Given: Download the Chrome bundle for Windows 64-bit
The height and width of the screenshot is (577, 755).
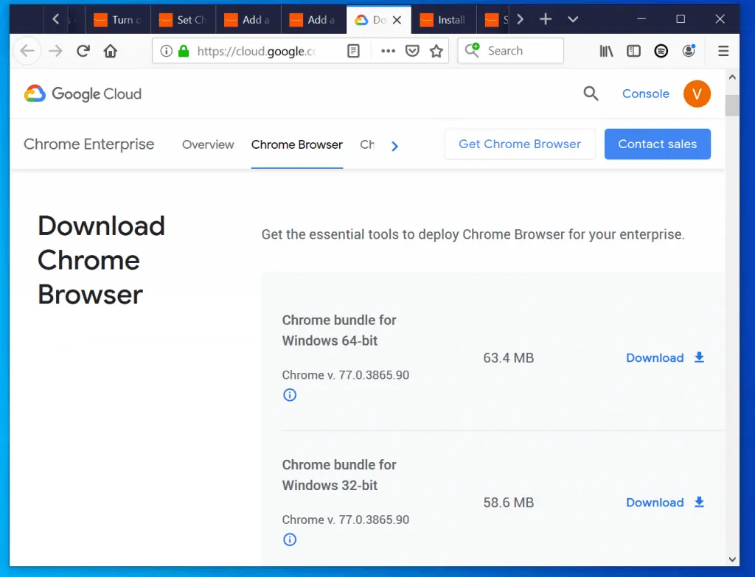Looking at the screenshot, I should 655,357.
